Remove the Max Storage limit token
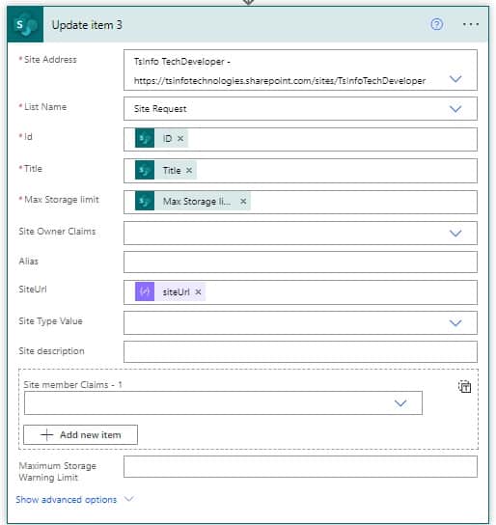 243,202
